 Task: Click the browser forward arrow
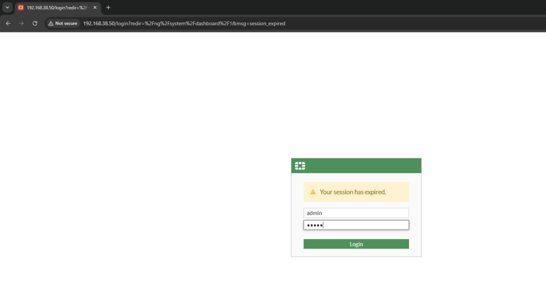[x=21, y=23]
